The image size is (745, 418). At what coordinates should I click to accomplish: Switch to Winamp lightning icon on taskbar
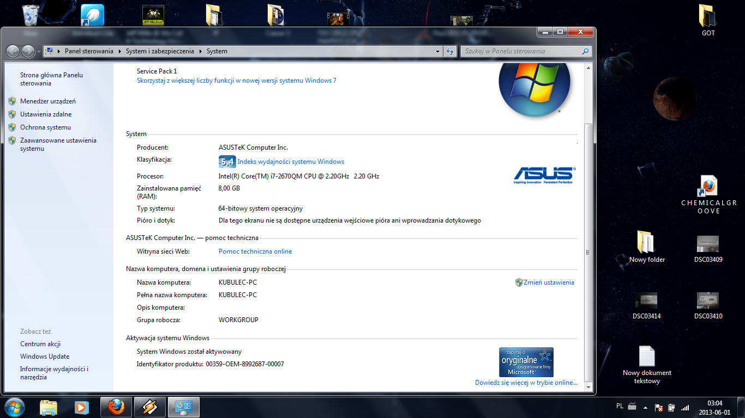(x=150, y=407)
